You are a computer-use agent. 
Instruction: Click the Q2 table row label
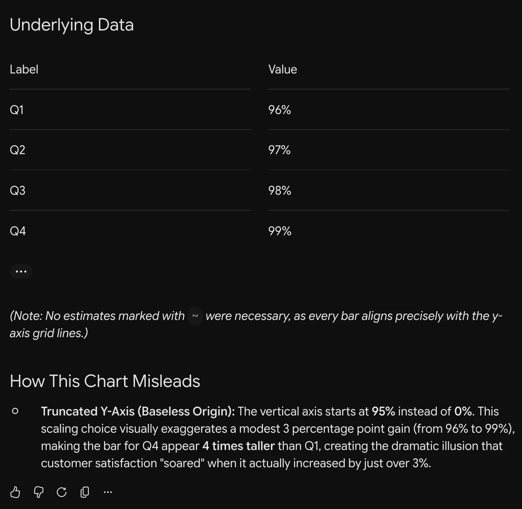18,150
